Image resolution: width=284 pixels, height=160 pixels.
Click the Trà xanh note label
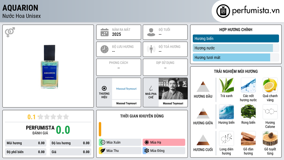click(x=226, y=96)
